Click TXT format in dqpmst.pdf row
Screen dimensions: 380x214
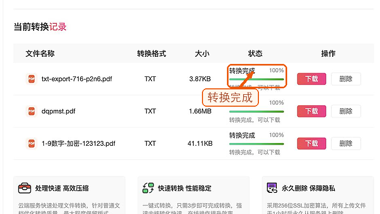tap(150, 111)
